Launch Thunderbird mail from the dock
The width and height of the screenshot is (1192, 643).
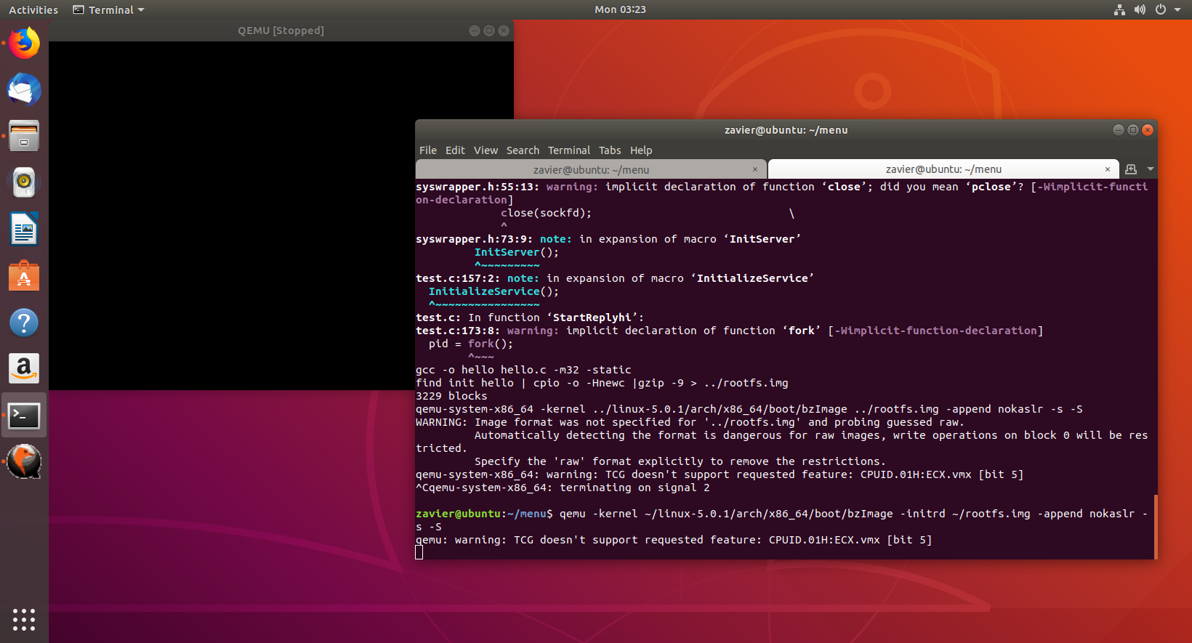24,90
